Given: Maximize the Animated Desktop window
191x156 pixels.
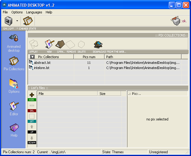Looking at the screenshot, I should 179,5.
